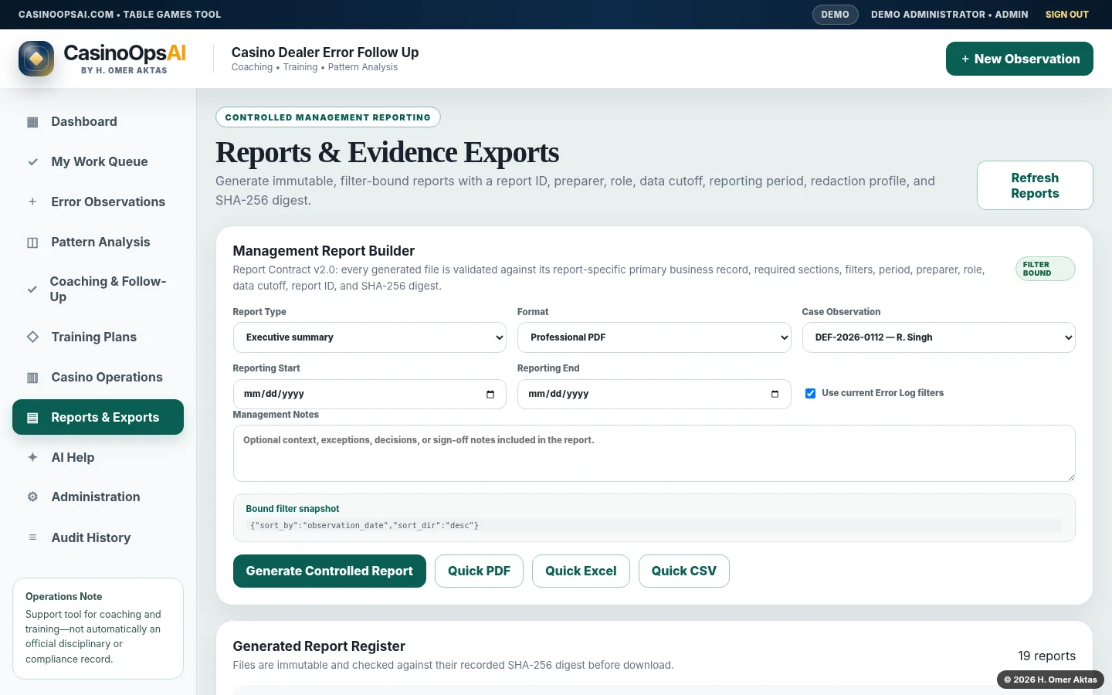Click the CasinoOpsAI logo icon

click(36, 59)
